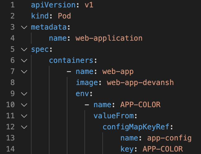This screenshot has width=201, height=154.
Task: Fold the containers block on line 6
Action: (24, 60)
